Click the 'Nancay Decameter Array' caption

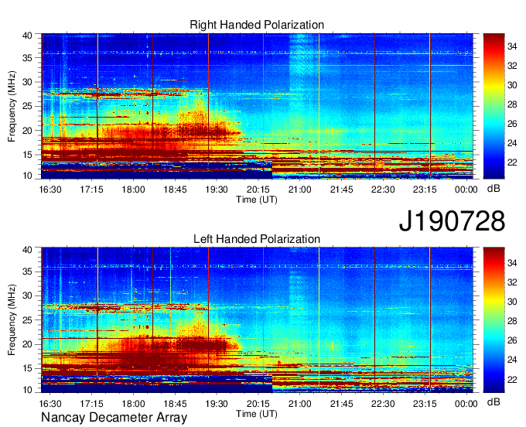click(114, 418)
